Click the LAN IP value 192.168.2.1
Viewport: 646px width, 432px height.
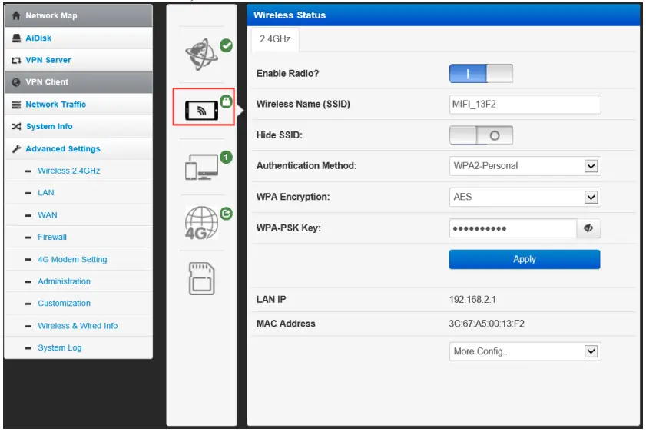[x=472, y=299]
